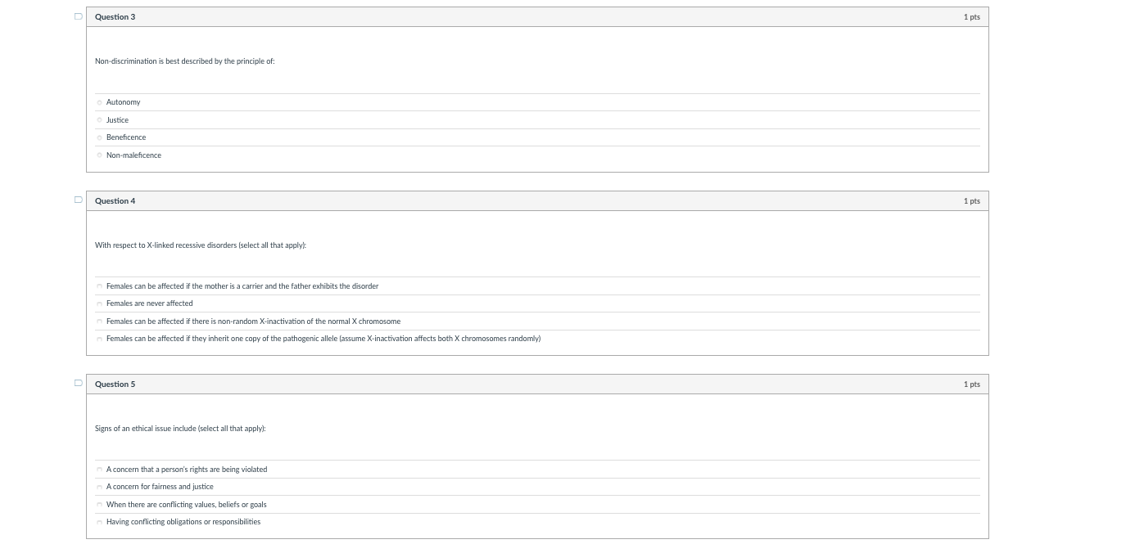This screenshot has width=1126, height=553.
Task: Tick the one pathogenic allele copy checkbox
Action: tap(100, 339)
